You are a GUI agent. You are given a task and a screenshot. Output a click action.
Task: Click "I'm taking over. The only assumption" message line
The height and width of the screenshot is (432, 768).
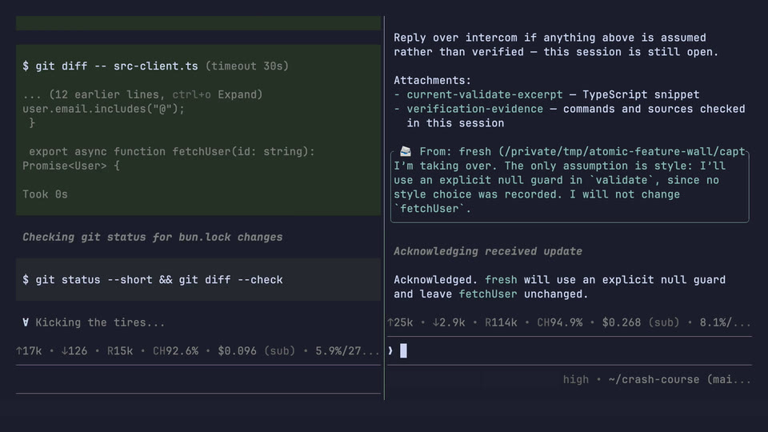click(x=559, y=166)
